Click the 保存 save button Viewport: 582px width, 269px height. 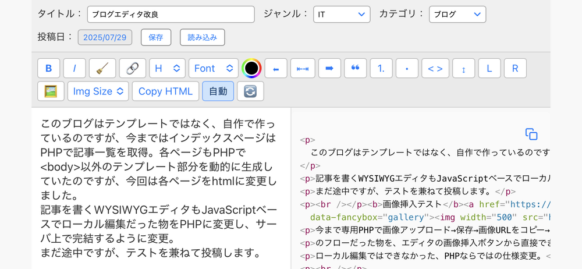(x=156, y=37)
